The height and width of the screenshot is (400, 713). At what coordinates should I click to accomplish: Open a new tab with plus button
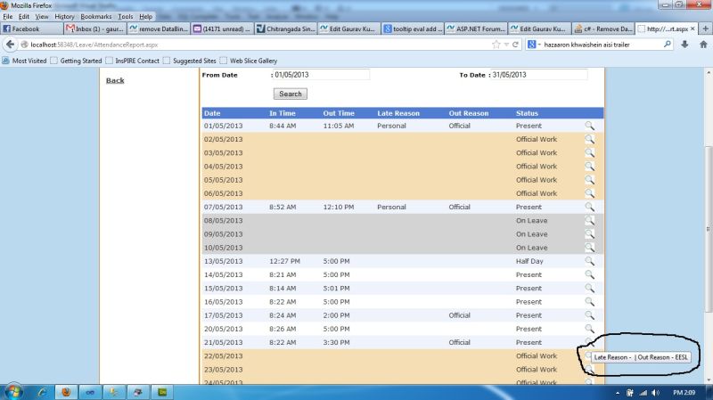point(706,29)
